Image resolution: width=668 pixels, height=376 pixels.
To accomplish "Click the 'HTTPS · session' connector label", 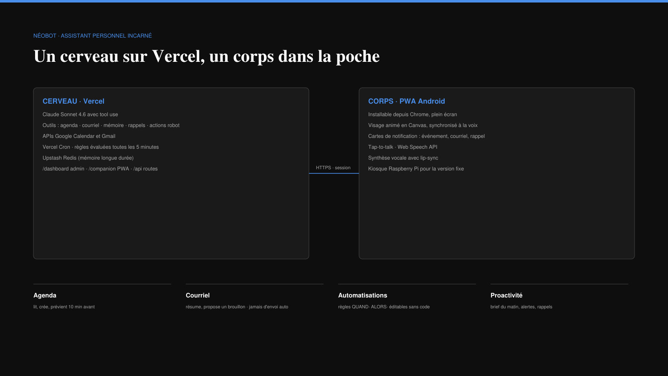I will pyautogui.click(x=333, y=168).
